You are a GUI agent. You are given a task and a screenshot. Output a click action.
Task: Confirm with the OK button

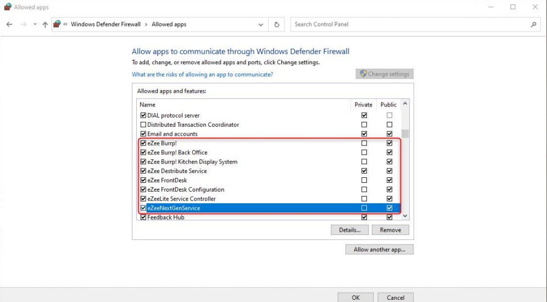pyautogui.click(x=355, y=298)
